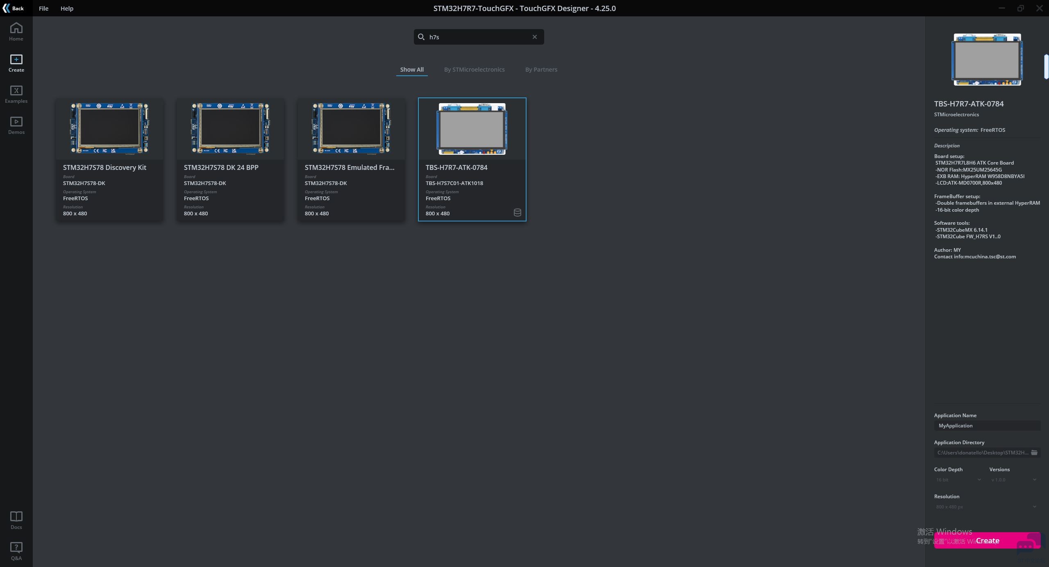Expand the Resolution dropdown

click(x=986, y=506)
